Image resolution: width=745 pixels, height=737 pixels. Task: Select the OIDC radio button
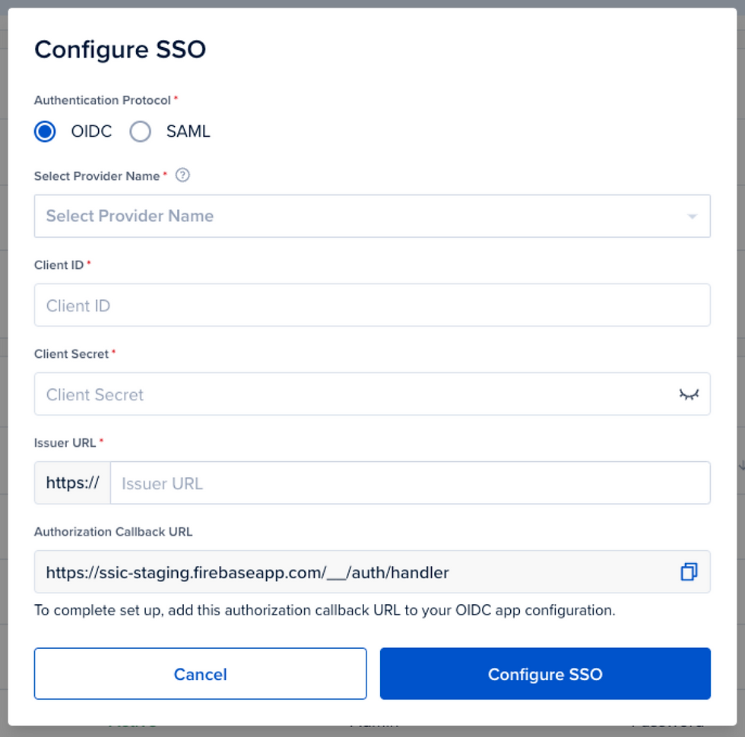pos(45,131)
